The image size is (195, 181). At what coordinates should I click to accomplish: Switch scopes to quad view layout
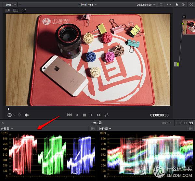191,123
